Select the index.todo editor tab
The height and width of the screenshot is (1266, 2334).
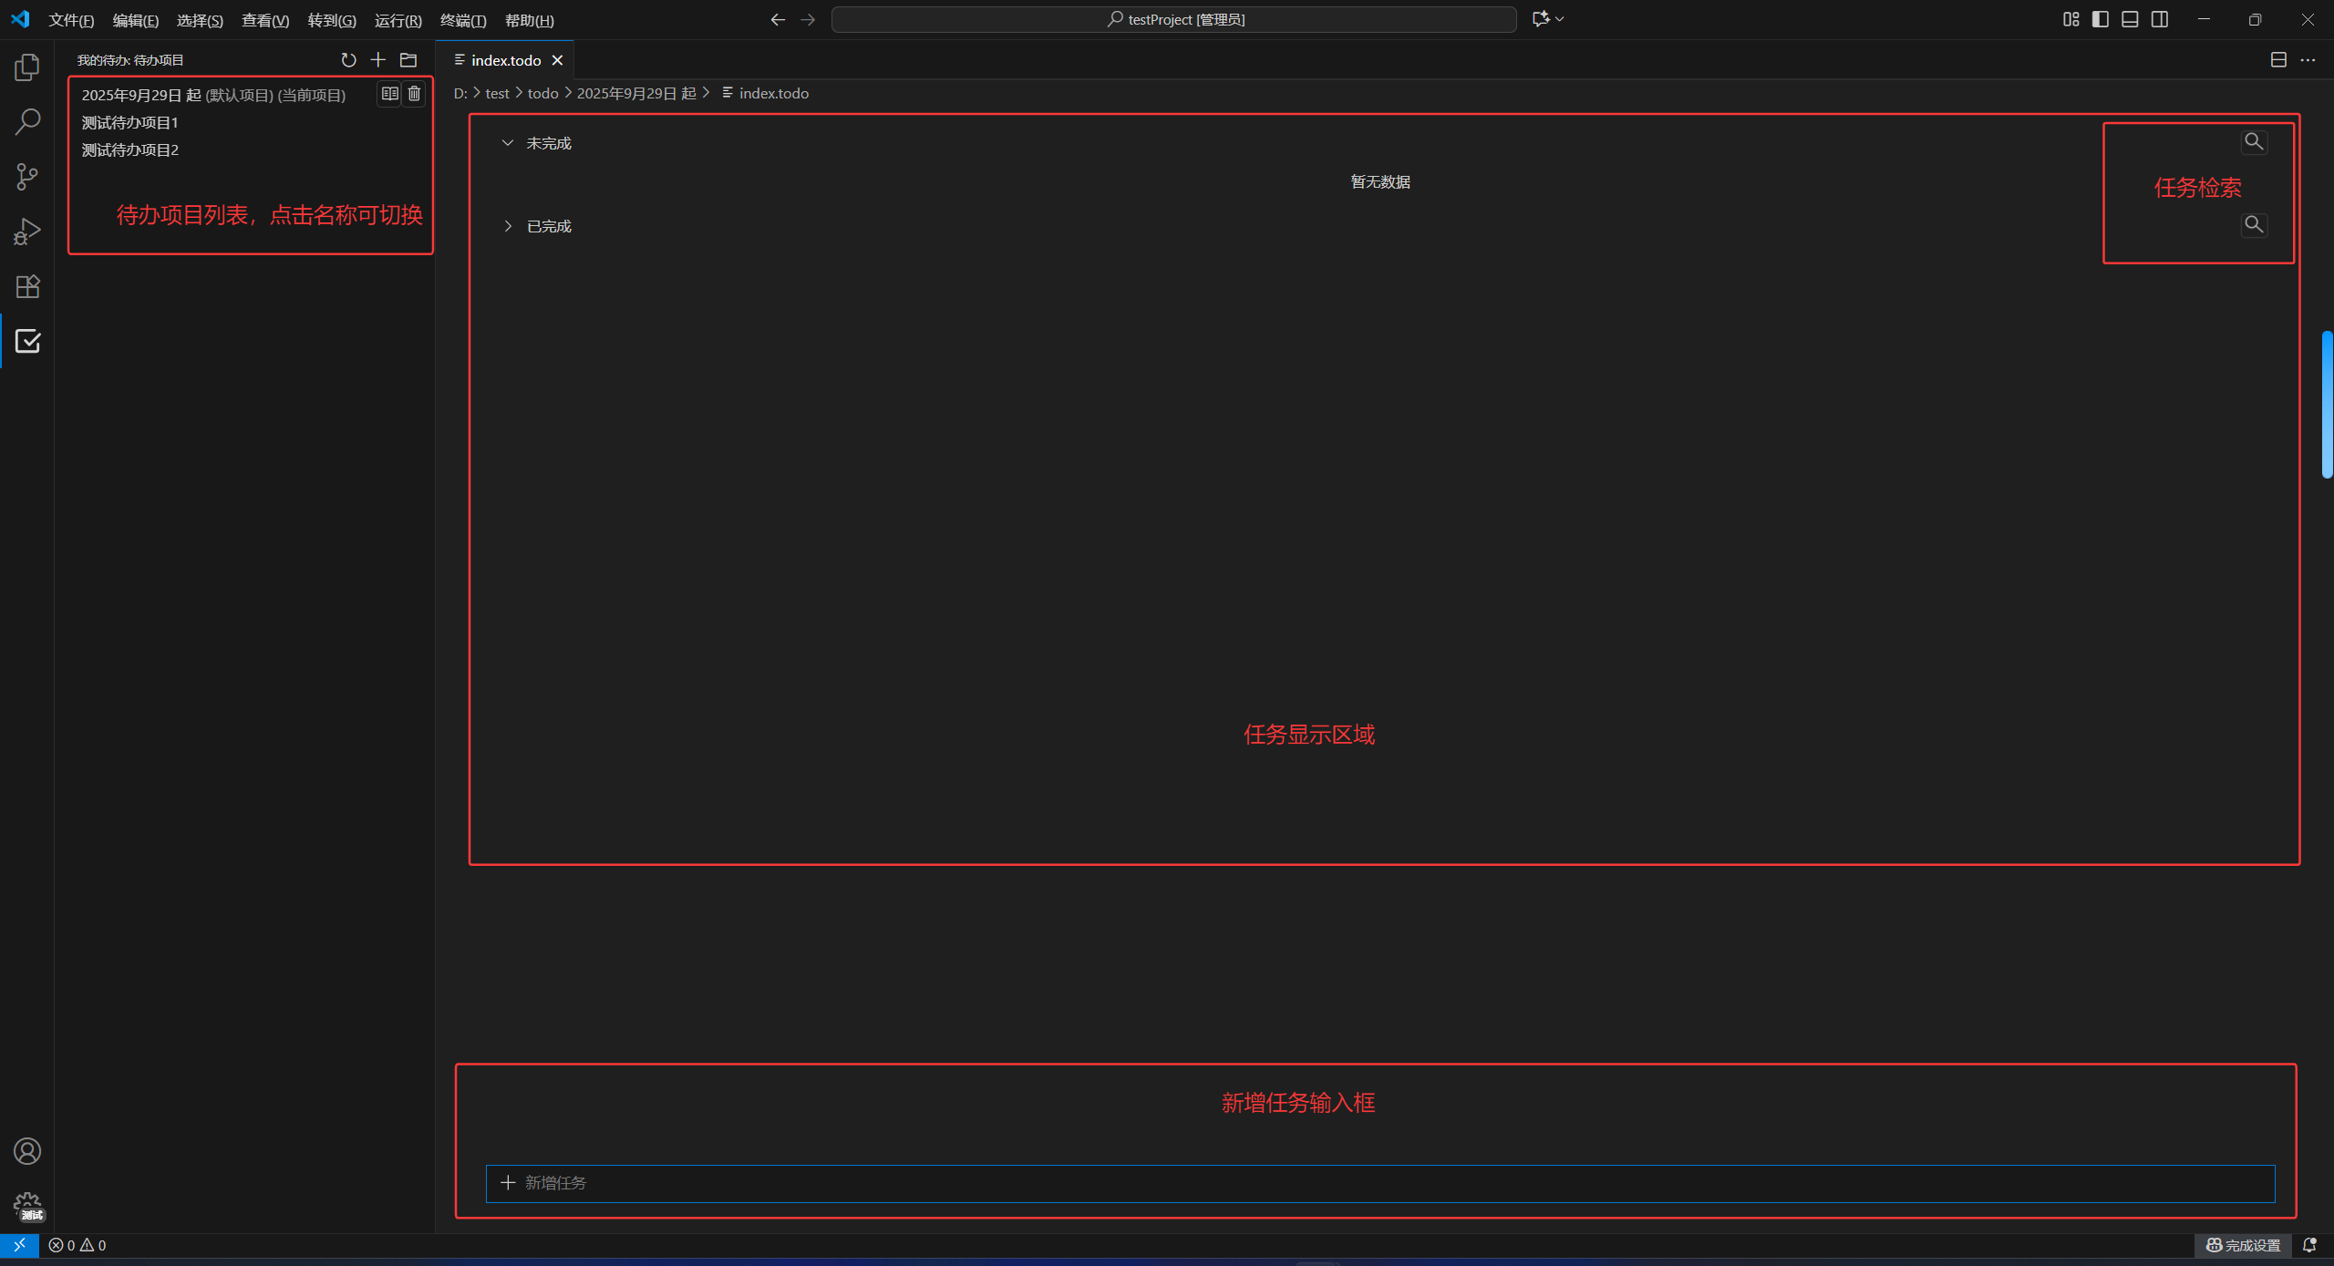(x=505, y=60)
